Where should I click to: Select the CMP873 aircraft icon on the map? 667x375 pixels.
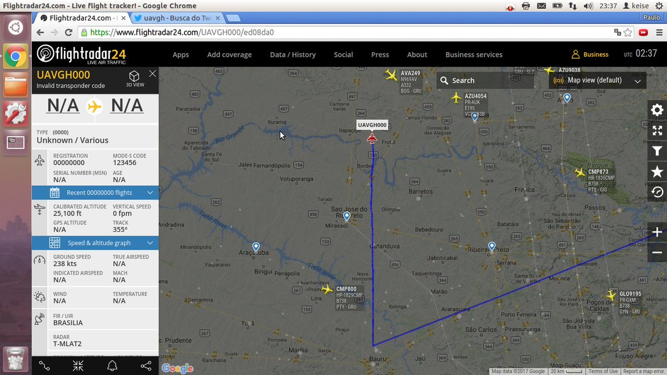(580, 172)
